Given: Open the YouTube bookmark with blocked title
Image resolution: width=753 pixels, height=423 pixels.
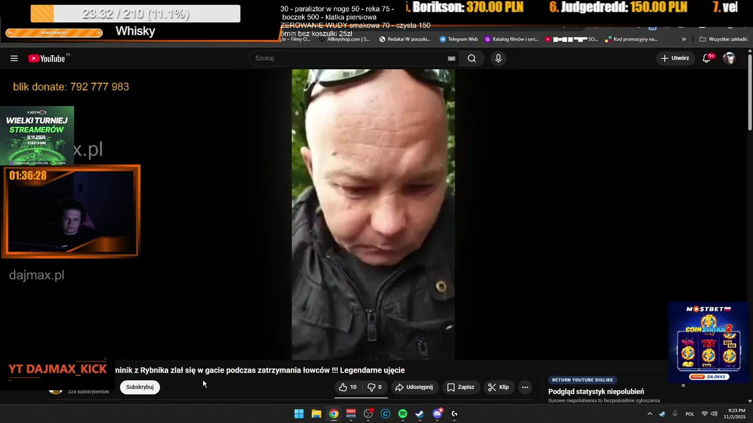Looking at the screenshot, I should coord(571,39).
